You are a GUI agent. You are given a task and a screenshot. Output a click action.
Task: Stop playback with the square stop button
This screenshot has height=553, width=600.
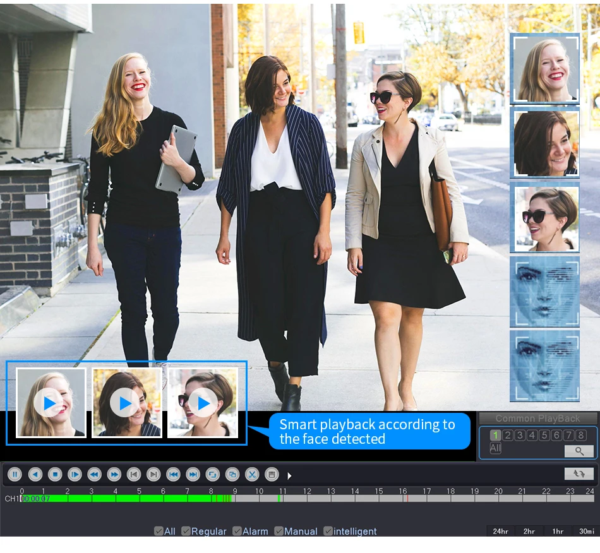coord(55,475)
